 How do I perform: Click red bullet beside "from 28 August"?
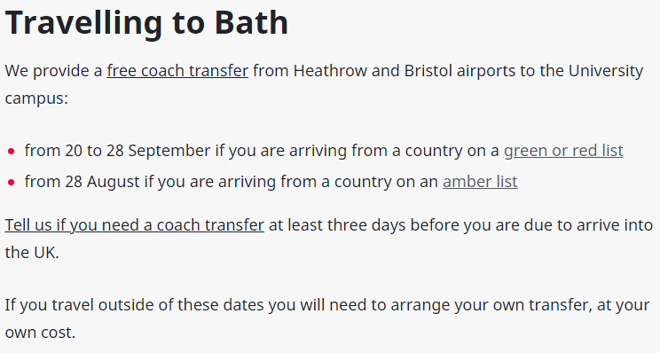pos(11,182)
